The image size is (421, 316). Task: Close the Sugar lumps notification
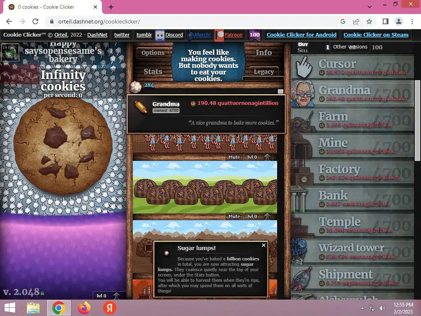click(264, 245)
